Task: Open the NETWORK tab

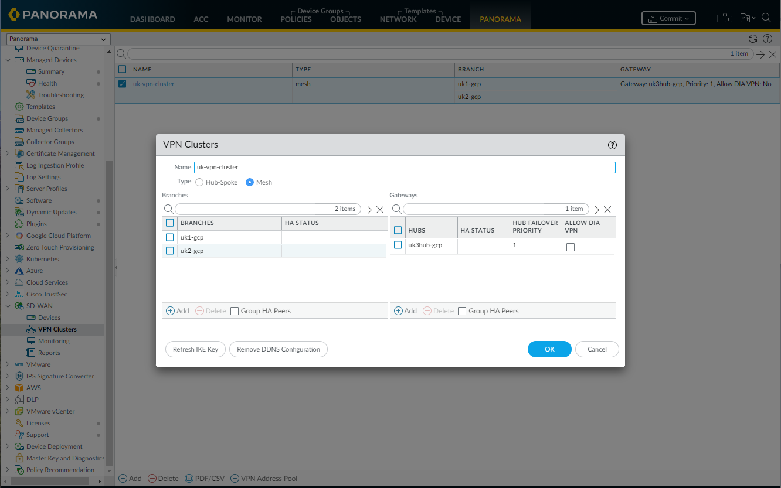Action: point(398,19)
